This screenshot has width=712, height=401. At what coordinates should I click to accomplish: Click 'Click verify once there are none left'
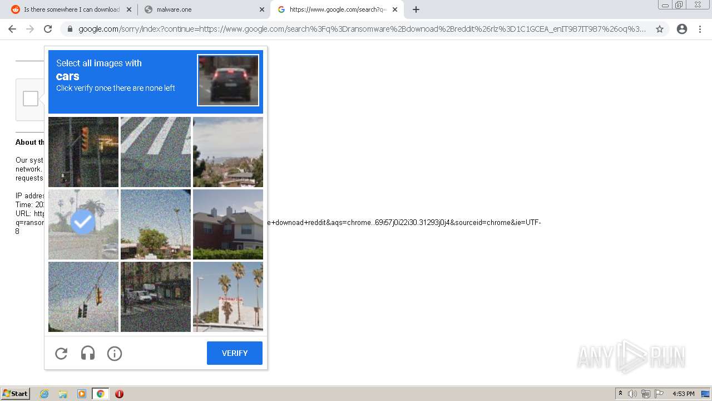[x=116, y=88]
